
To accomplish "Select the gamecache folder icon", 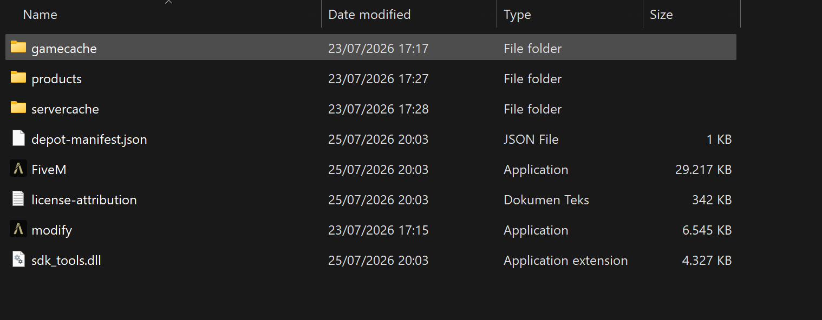I will (18, 48).
